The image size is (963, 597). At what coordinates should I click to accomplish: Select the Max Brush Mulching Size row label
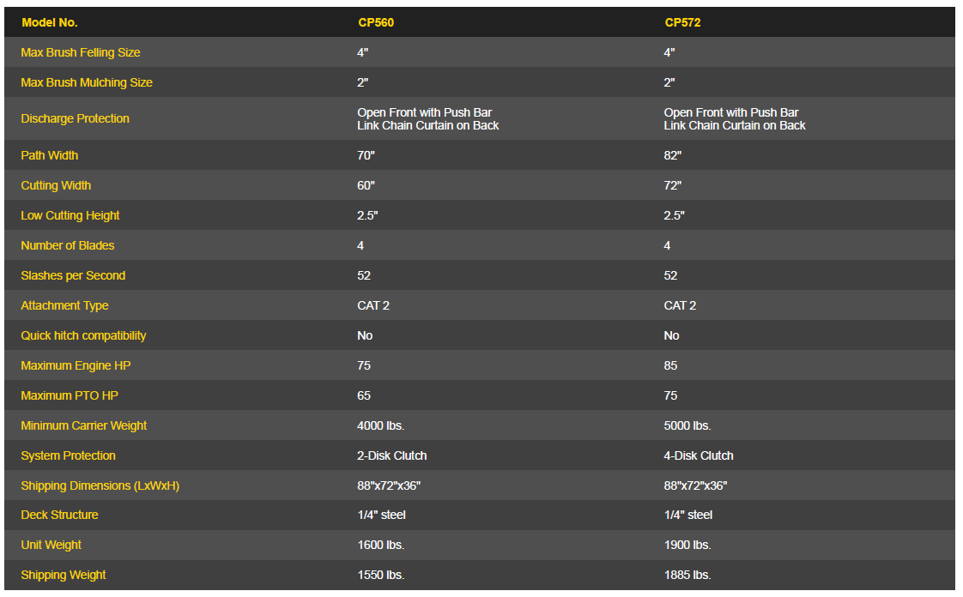(87, 82)
